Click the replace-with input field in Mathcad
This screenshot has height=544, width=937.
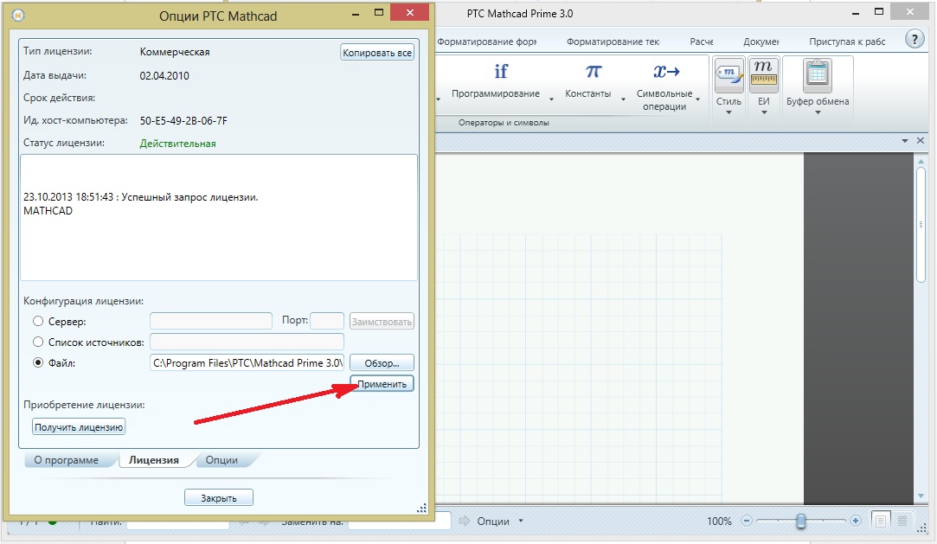click(399, 521)
